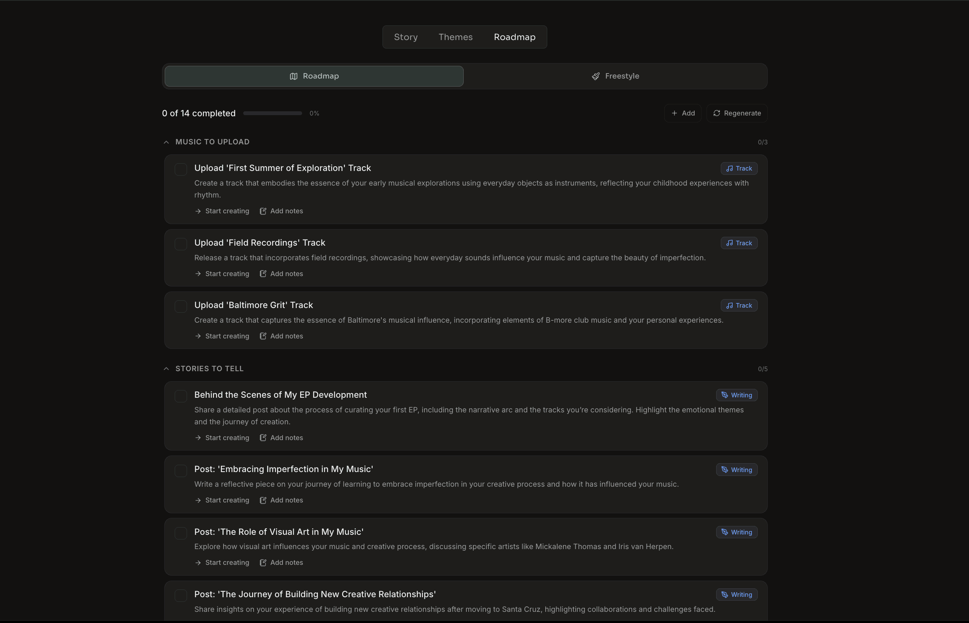Click pen icon on Role of Visual Art Writing tag
The image size is (969, 623).
click(x=724, y=533)
